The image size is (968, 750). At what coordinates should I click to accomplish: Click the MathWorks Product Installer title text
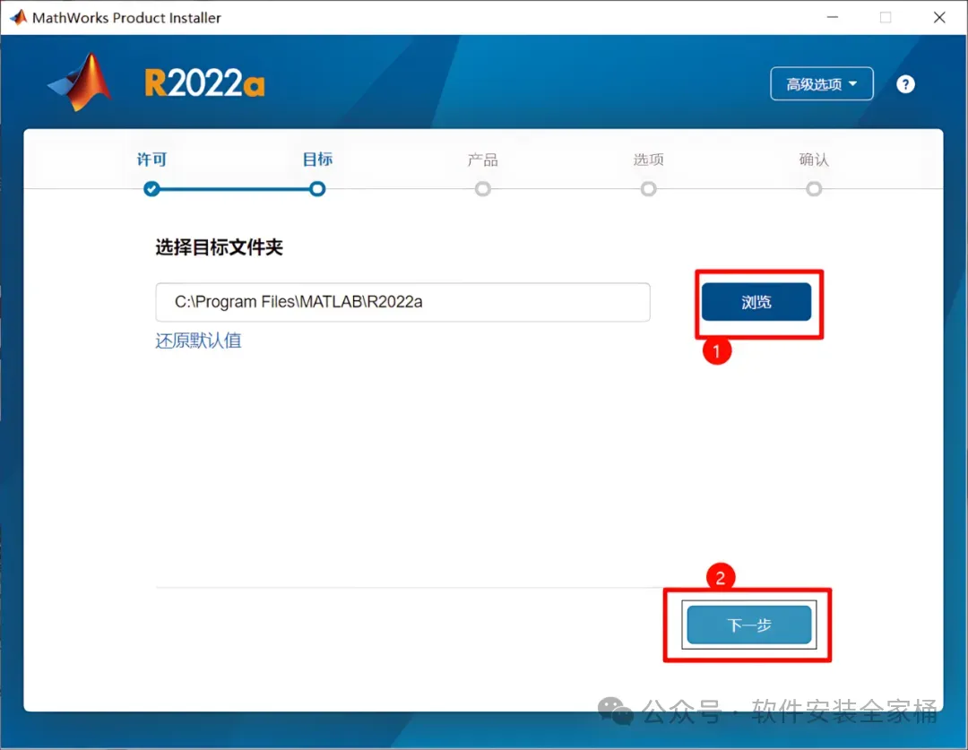[126, 18]
